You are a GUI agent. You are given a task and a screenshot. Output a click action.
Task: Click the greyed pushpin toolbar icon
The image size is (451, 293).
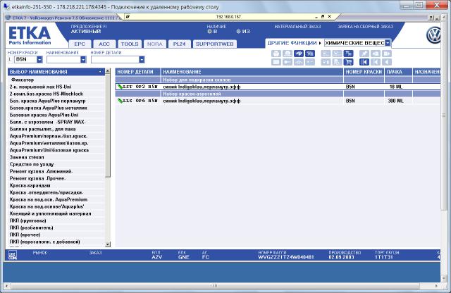click(364, 54)
